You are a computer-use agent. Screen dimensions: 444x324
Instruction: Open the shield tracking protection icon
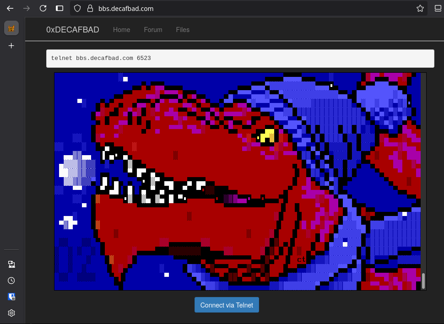click(x=77, y=8)
